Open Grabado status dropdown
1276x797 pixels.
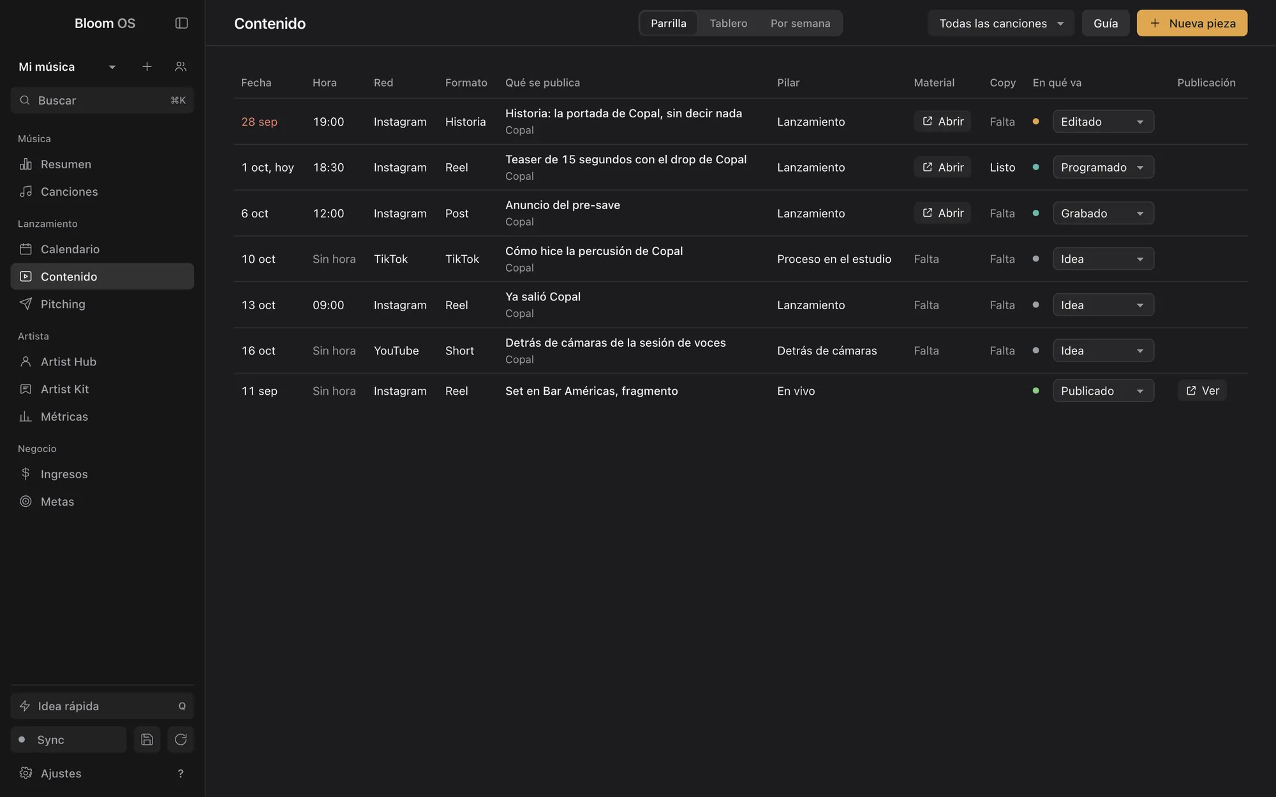1103,213
